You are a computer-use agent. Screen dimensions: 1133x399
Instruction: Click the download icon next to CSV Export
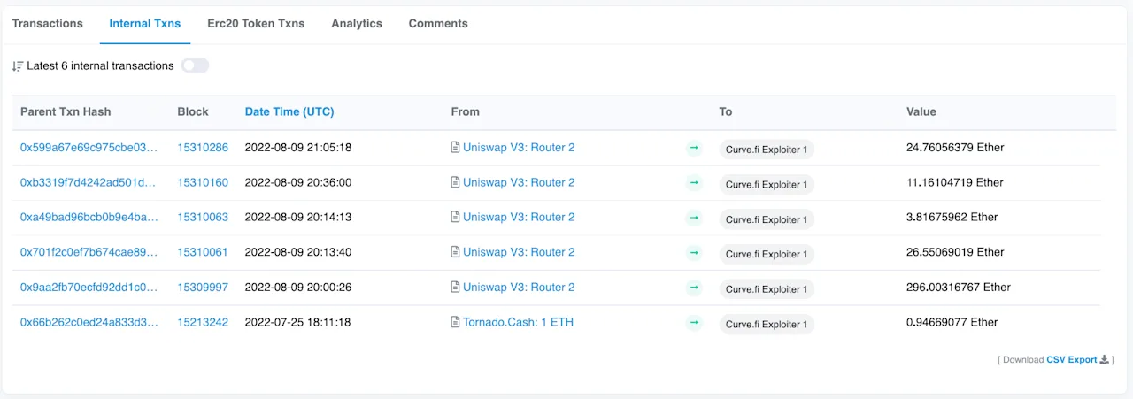[x=1105, y=360]
